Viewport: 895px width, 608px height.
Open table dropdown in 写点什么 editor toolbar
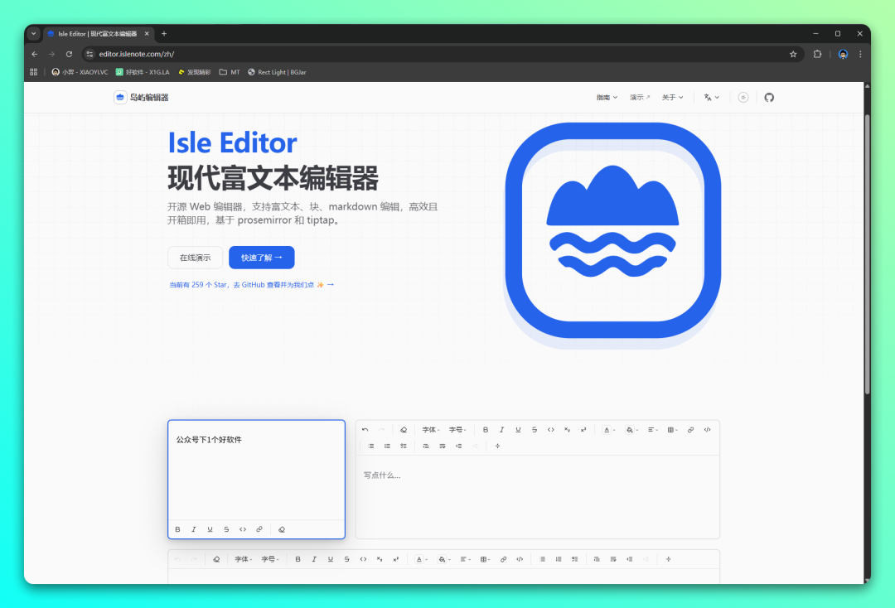tap(672, 430)
